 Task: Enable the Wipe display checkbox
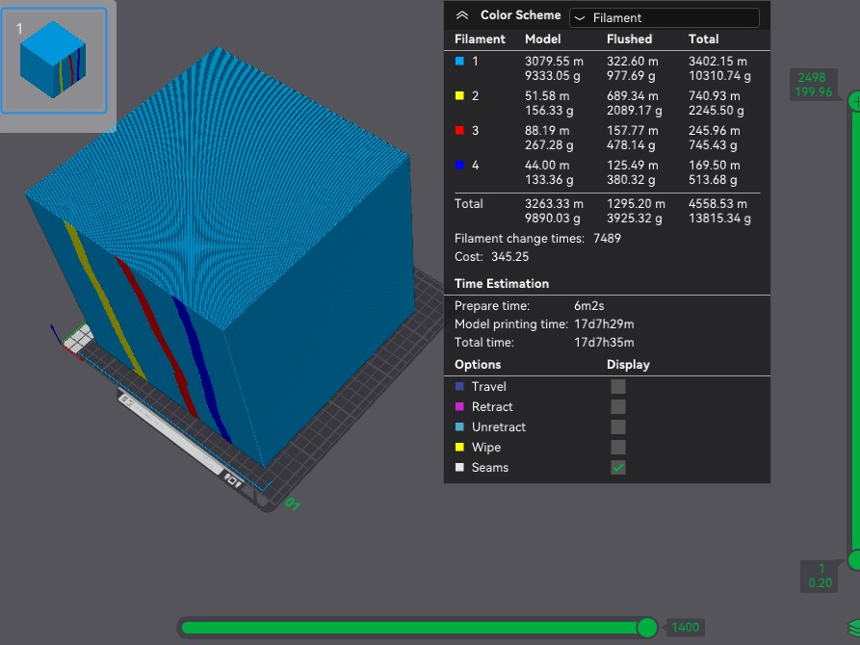pyautogui.click(x=618, y=447)
